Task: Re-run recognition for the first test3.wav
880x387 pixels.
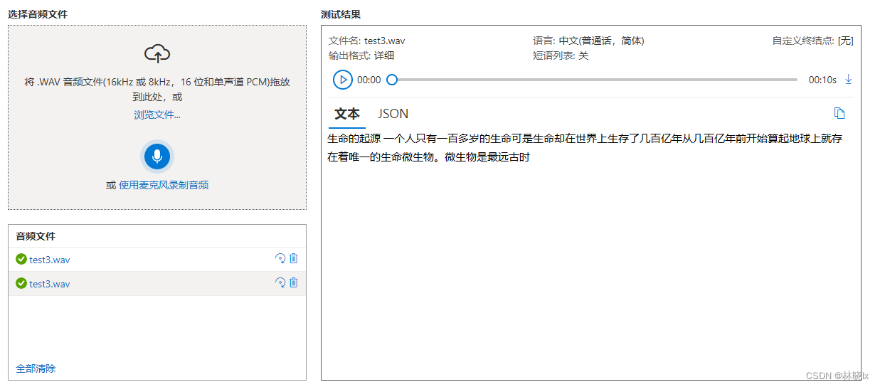Action: (x=280, y=259)
